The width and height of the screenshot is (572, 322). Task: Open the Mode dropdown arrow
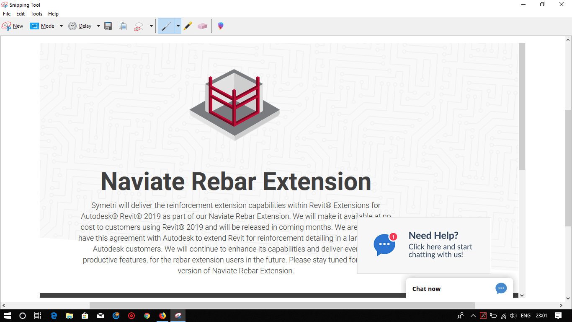point(61,26)
